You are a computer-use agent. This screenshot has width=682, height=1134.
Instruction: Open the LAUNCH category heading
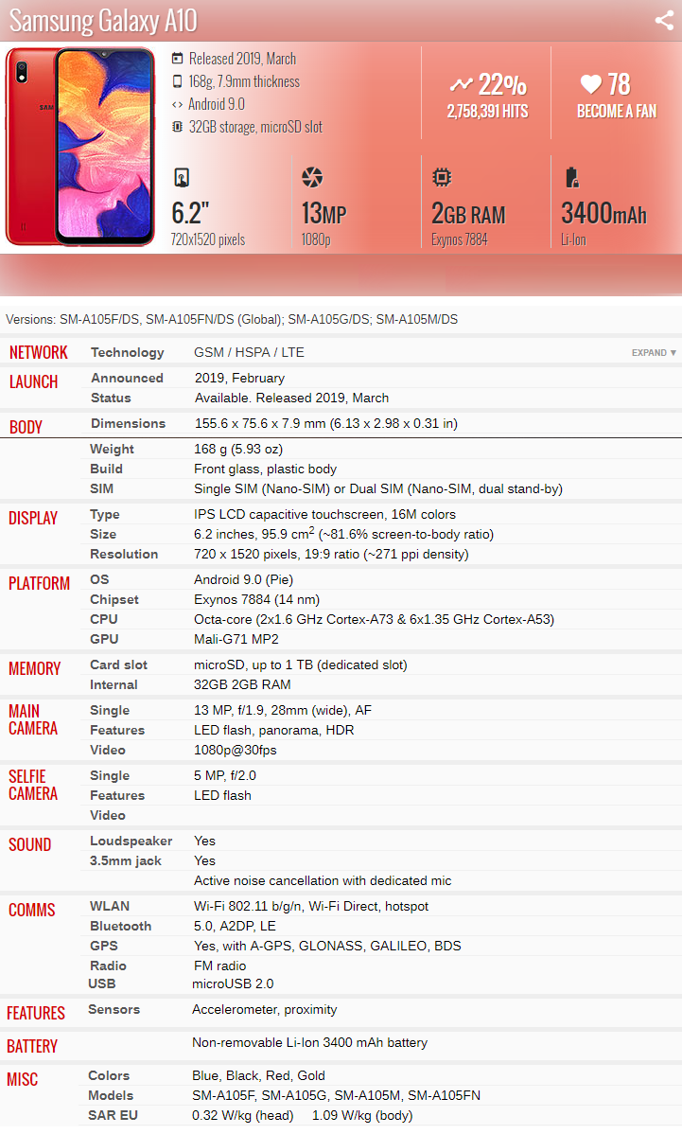coord(33,381)
